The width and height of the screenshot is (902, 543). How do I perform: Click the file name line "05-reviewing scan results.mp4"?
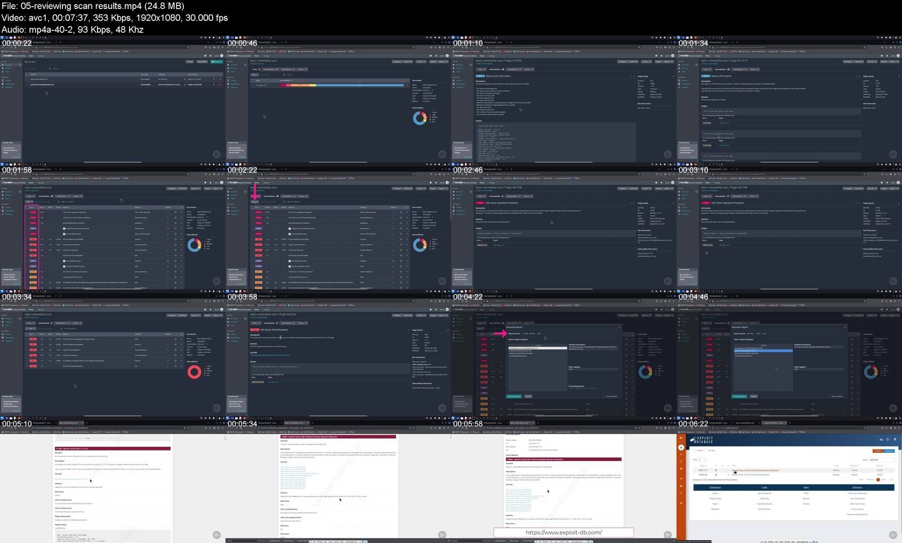pos(92,6)
